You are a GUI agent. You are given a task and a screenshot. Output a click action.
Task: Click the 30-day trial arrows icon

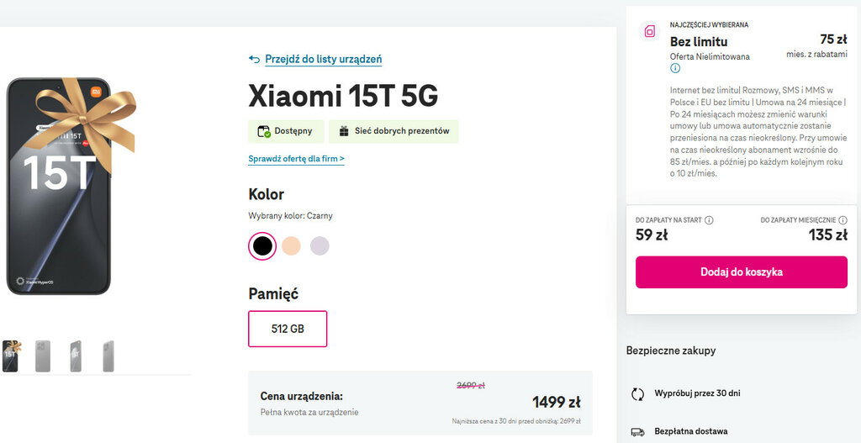pos(637,393)
